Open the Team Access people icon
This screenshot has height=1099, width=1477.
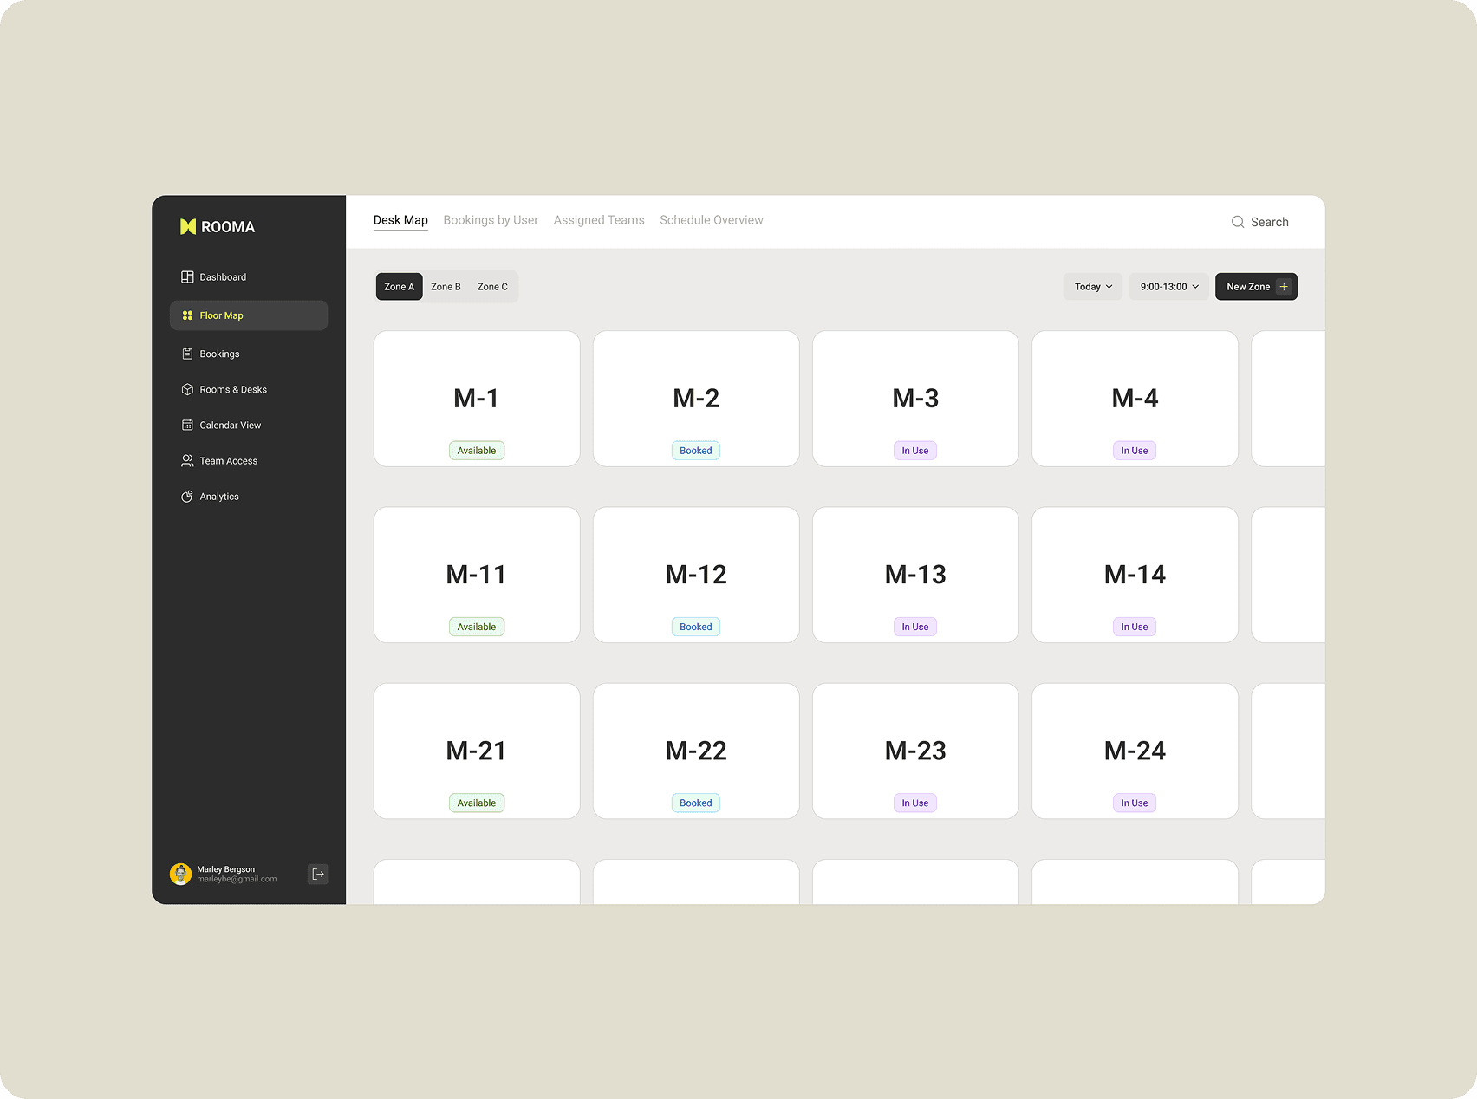point(187,461)
